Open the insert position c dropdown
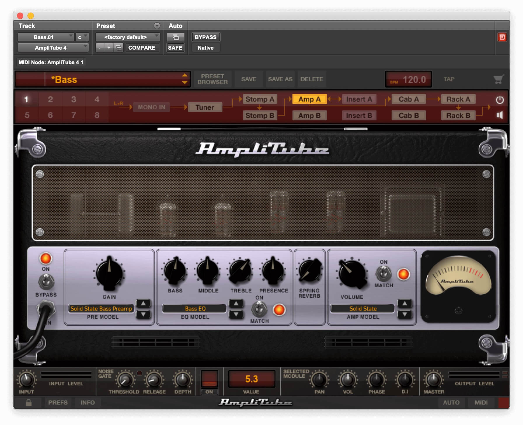The height and width of the screenshot is (425, 523). tap(82, 37)
